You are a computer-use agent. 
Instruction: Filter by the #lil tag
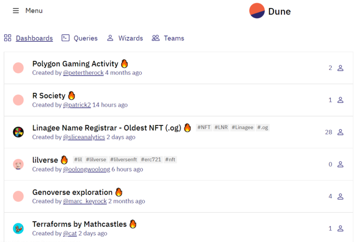click(78, 160)
